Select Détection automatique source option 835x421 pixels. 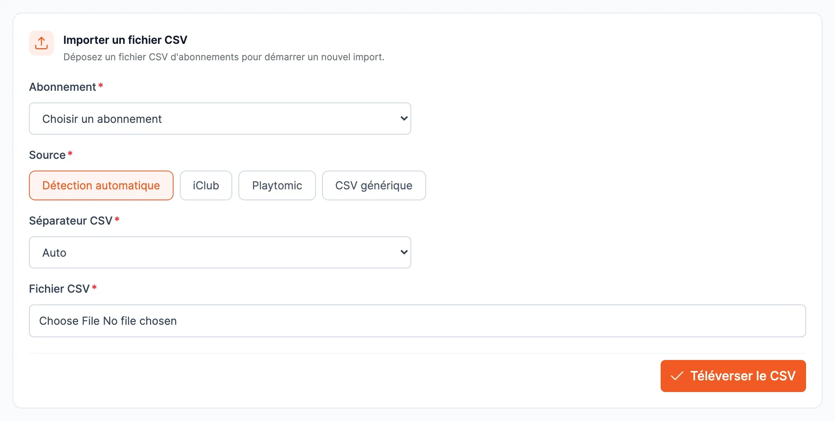pyautogui.click(x=101, y=185)
